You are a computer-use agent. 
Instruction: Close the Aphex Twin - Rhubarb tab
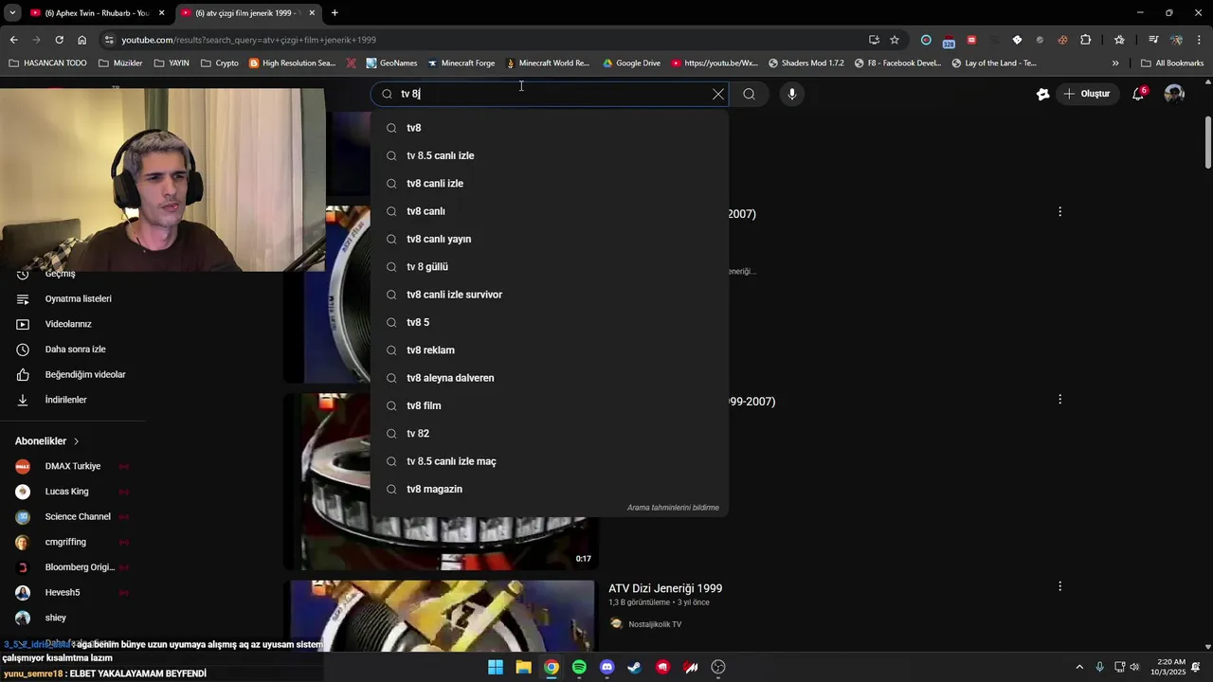[x=161, y=13]
